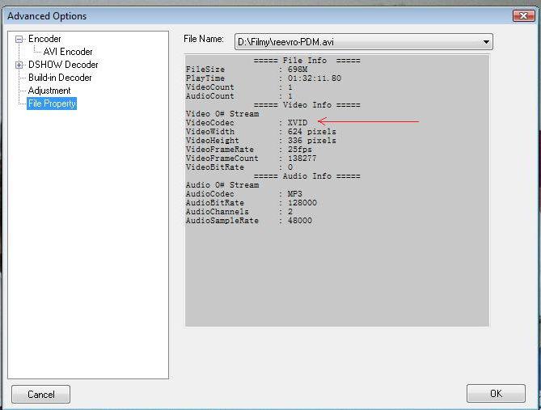Click the AudioCodec value MP3
This screenshot has height=410, width=541.
[295, 194]
